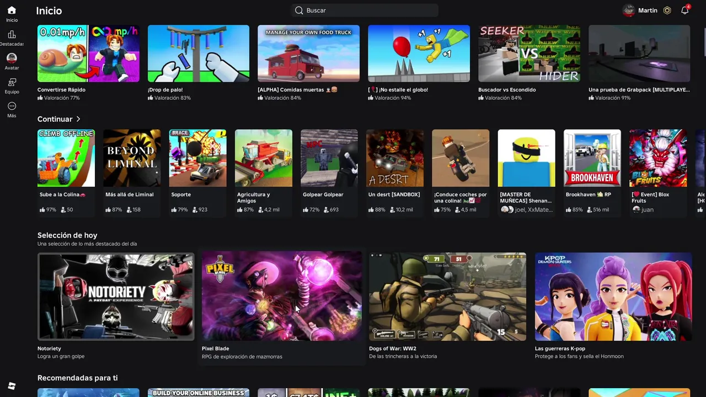
Task: Open the Destacadas charts sidebar icon
Action: coord(12,35)
